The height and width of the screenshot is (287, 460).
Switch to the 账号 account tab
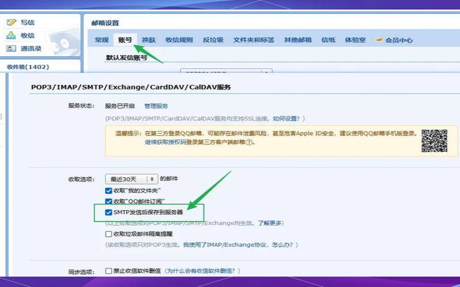[x=125, y=40]
